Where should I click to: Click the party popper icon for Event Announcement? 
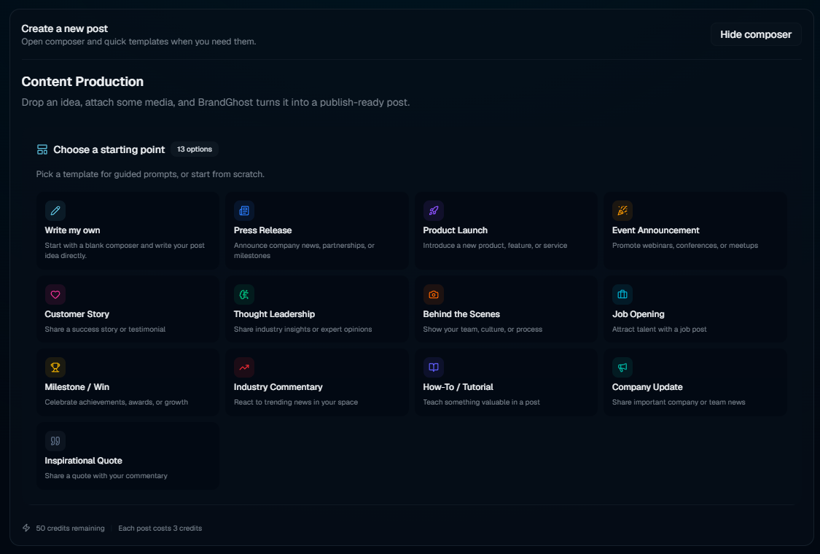click(x=622, y=211)
